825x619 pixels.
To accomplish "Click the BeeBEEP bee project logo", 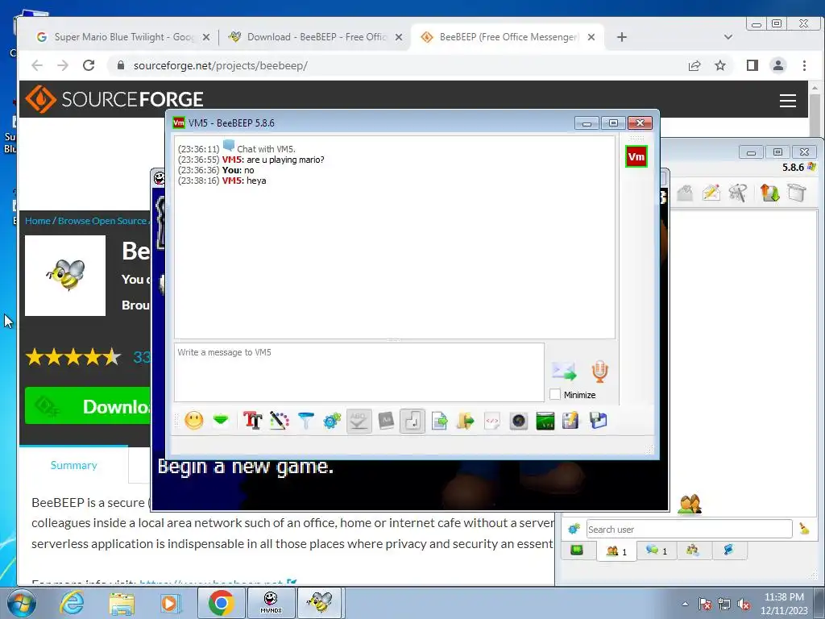I will click(65, 276).
